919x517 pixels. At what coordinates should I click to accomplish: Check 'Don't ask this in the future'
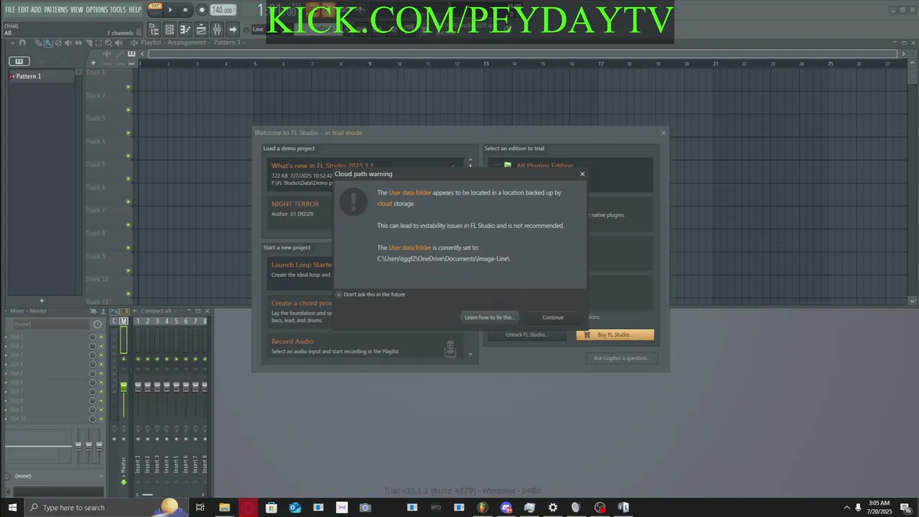pyautogui.click(x=339, y=294)
